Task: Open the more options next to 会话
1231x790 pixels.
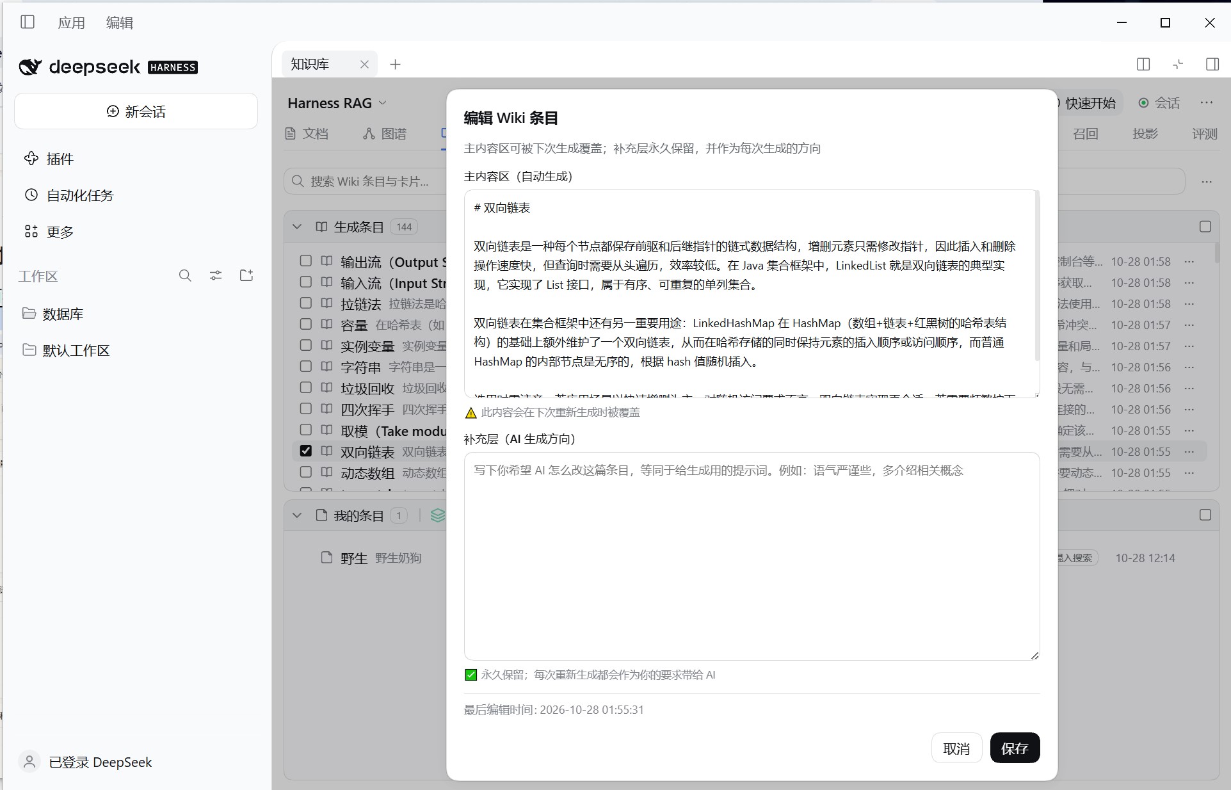Action: [1207, 103]
